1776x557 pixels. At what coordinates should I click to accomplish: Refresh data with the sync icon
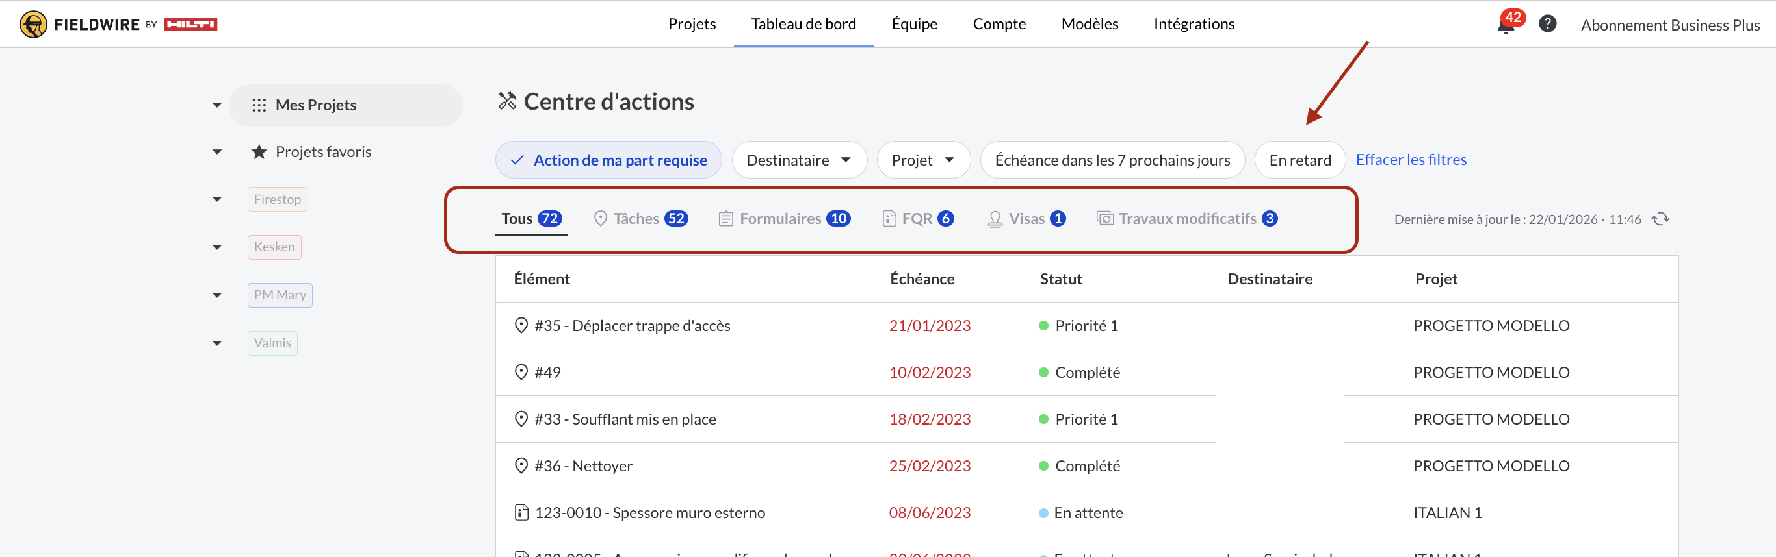coord(1661,219)
